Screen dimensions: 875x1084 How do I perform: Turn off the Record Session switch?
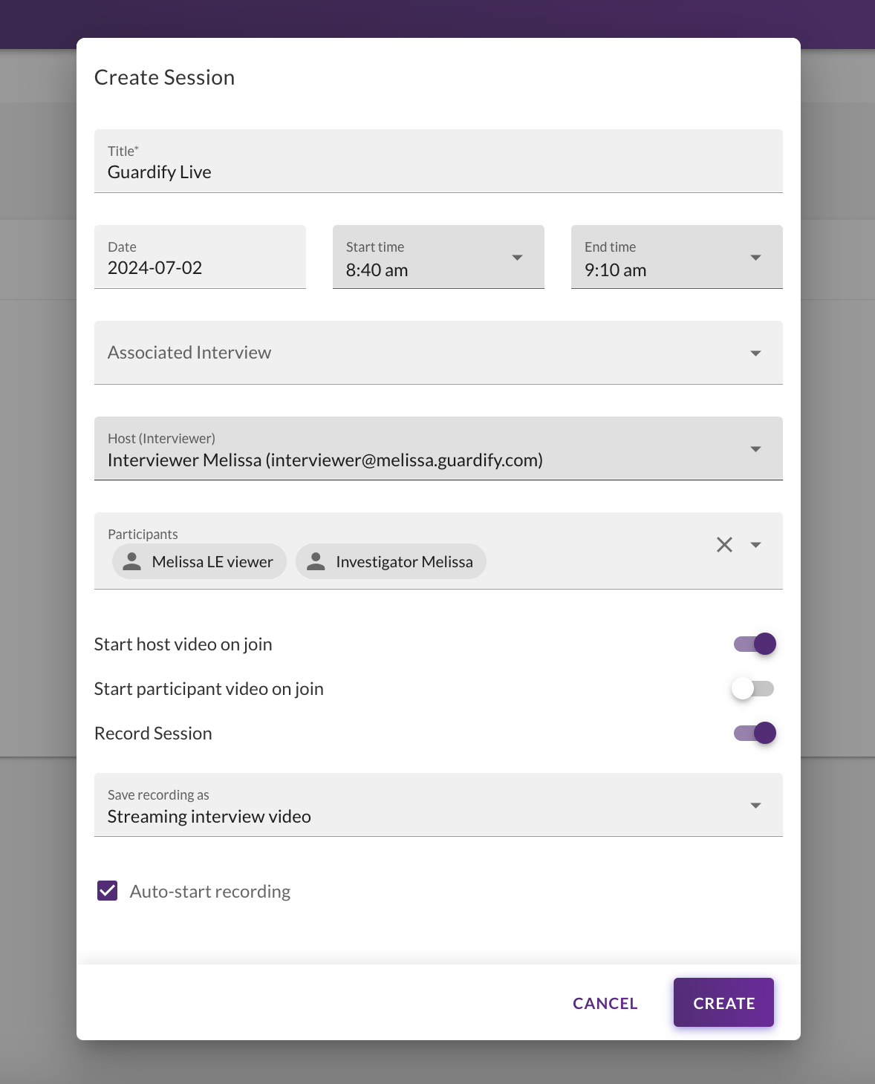point(755,733)
